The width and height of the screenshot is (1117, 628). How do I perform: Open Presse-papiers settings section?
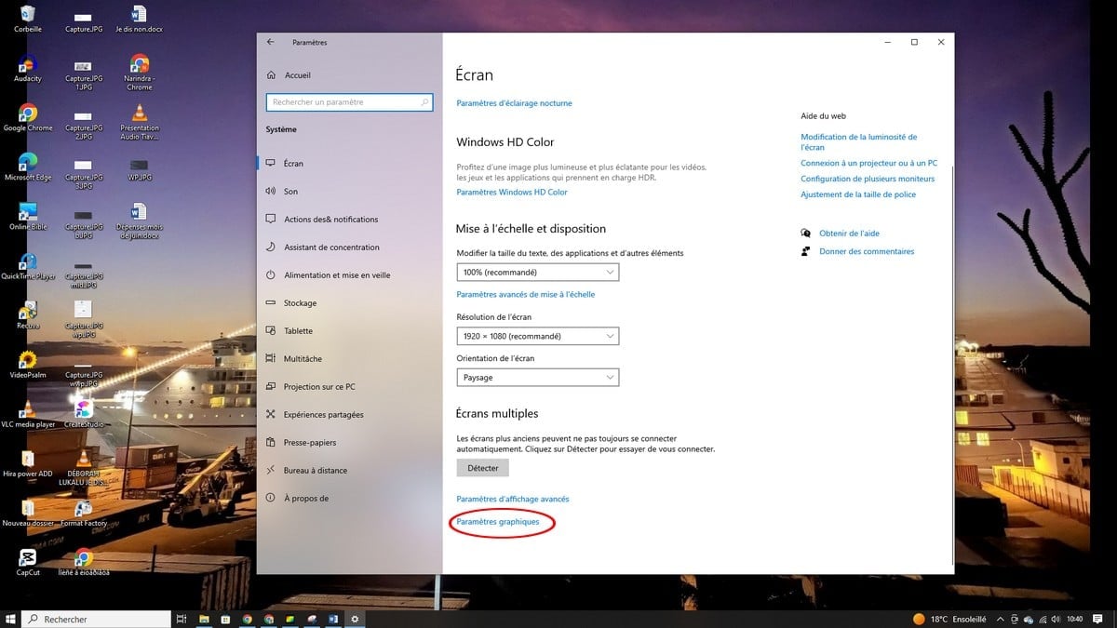[x=309, y=443]
